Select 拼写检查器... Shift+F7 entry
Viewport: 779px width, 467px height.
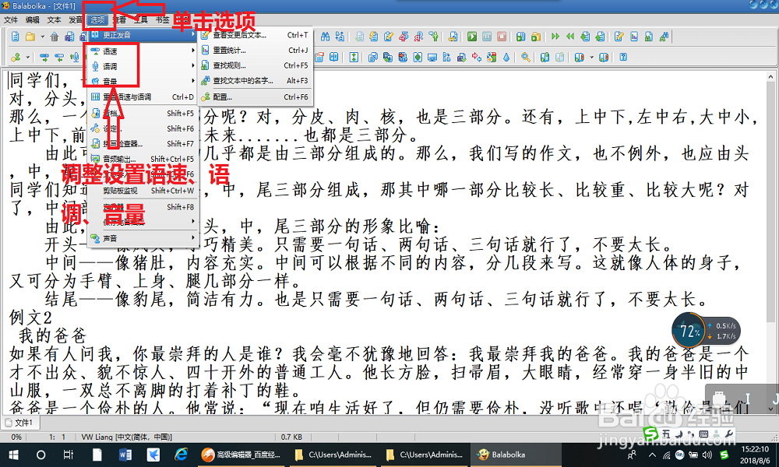coord(143,143)
